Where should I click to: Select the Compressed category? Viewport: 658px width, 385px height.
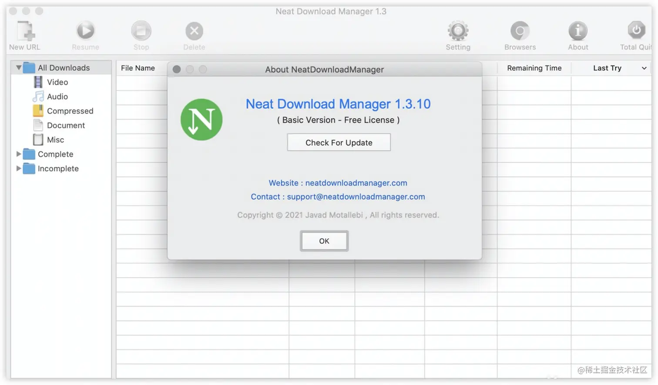(70, 111)
